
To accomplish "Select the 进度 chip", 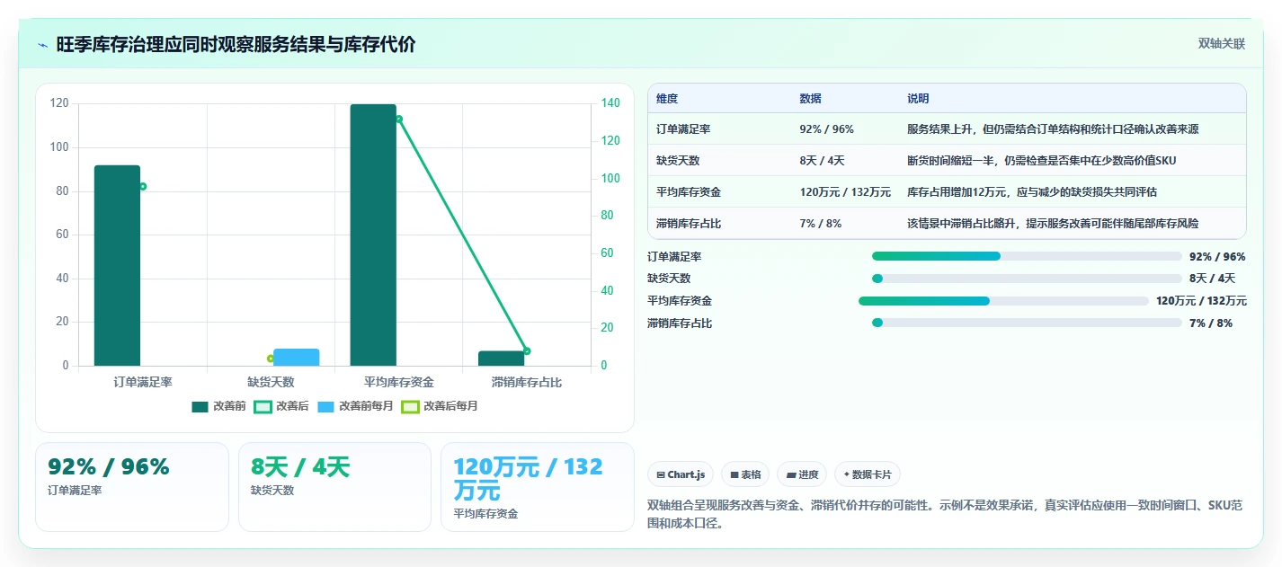I will (802, 474).
